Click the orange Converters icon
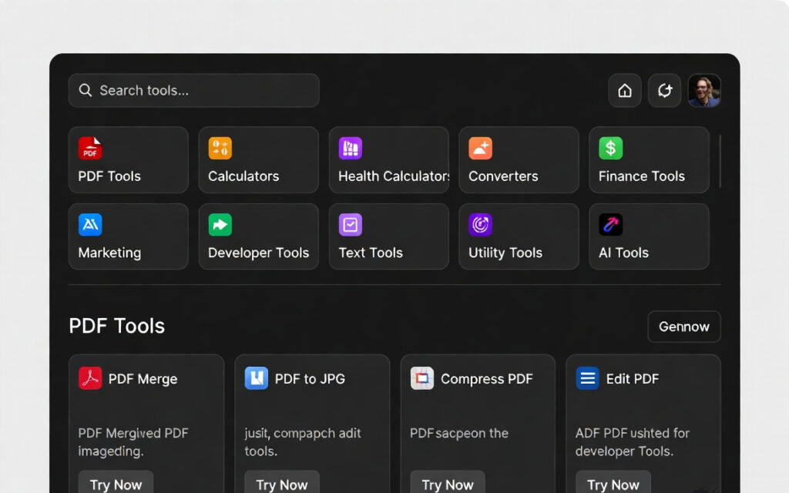The width and height of the screenshot is (789, 493). tap(481, 148)
